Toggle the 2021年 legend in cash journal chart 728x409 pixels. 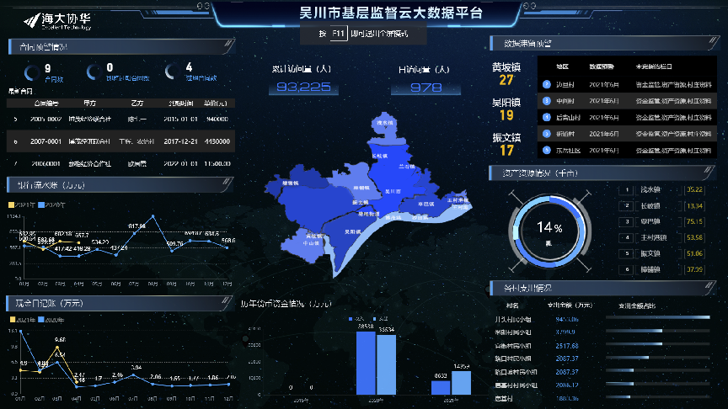23,320
